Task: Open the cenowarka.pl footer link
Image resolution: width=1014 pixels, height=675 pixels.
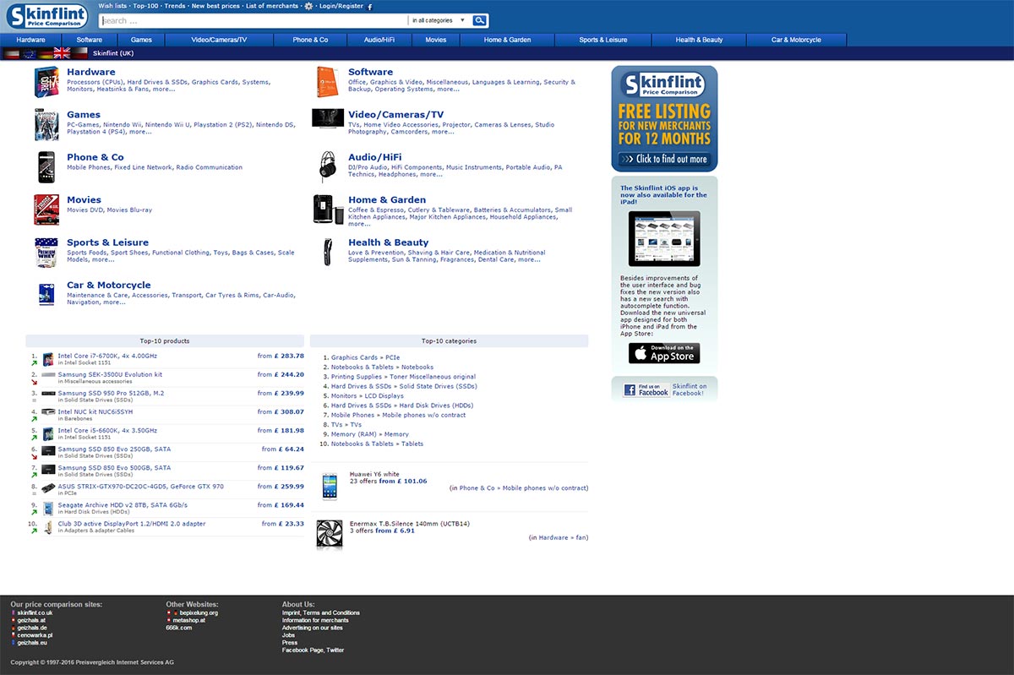Action: tap(35, 634)
